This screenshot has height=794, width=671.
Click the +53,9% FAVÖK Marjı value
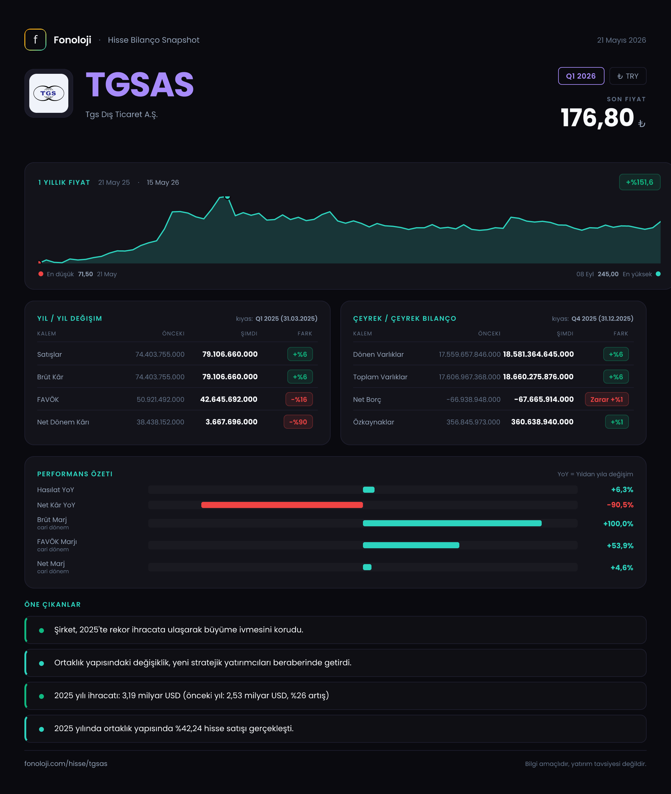(620, 546)
